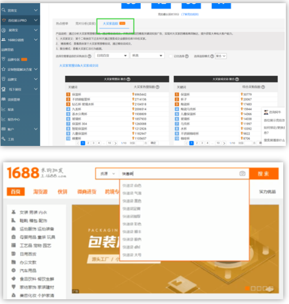
Task: Click help icon in left table's dark header
Action: [x=129, y=79]
